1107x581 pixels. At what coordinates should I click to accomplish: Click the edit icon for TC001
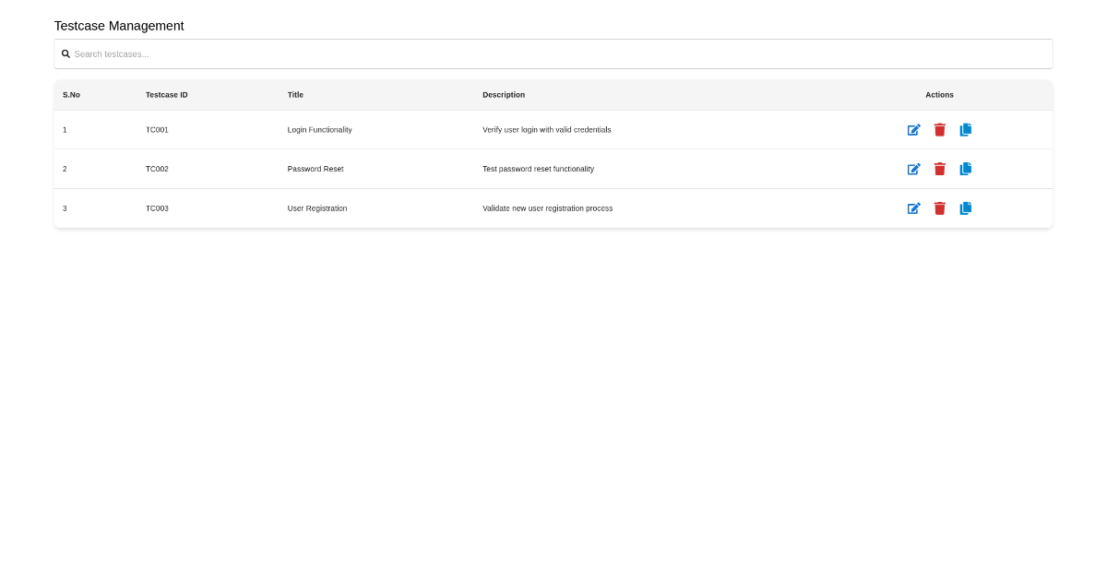click(913, 129)
